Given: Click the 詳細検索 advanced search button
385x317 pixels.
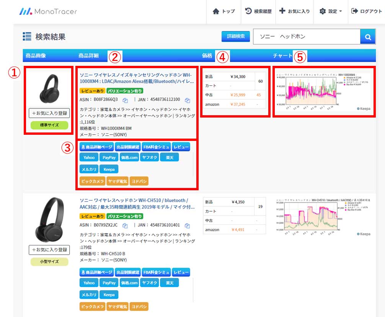Looking at the screenshot, I should pyautogui.click(x=236, y=36).
